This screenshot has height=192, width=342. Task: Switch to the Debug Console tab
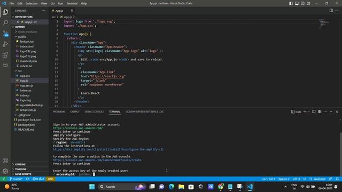pos(94,111)
